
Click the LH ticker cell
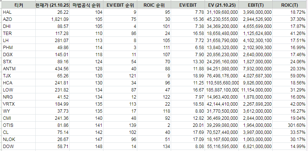click(x=19, y=41)
